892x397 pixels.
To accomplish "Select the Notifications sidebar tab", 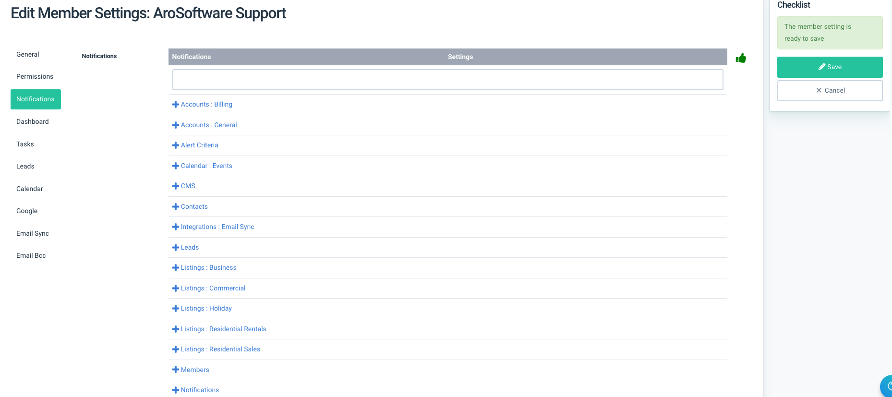I will pyautogui.click(x=36, y=99).
